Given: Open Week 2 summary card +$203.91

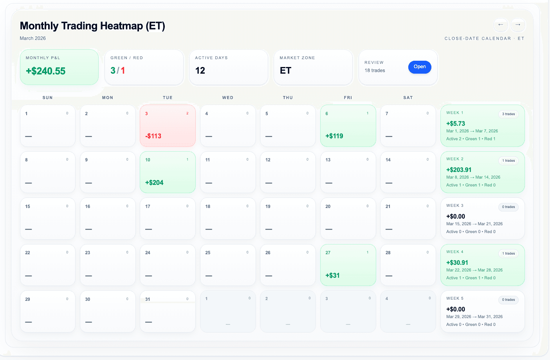Looking at the screenshot, I should pos(483,172).
